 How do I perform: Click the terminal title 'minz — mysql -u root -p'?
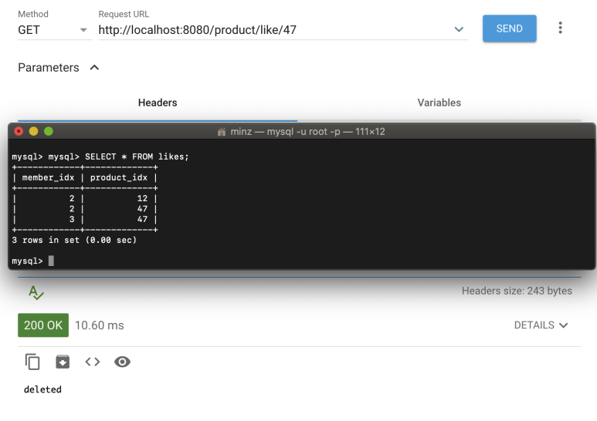click(285, 132)
